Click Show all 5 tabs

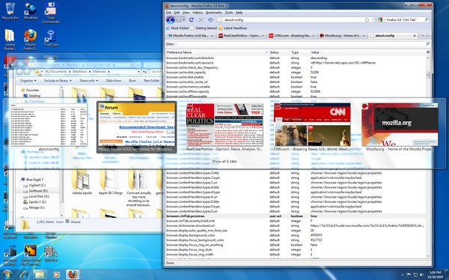click(x=224, y=162)
